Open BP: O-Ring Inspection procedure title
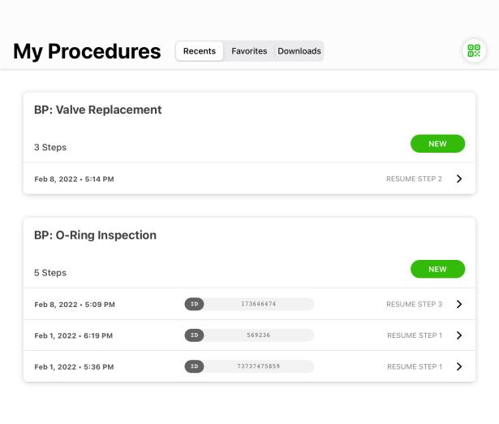Image resolution: width=499 pixels, height=424 pixels. click(x=95, y=236)
